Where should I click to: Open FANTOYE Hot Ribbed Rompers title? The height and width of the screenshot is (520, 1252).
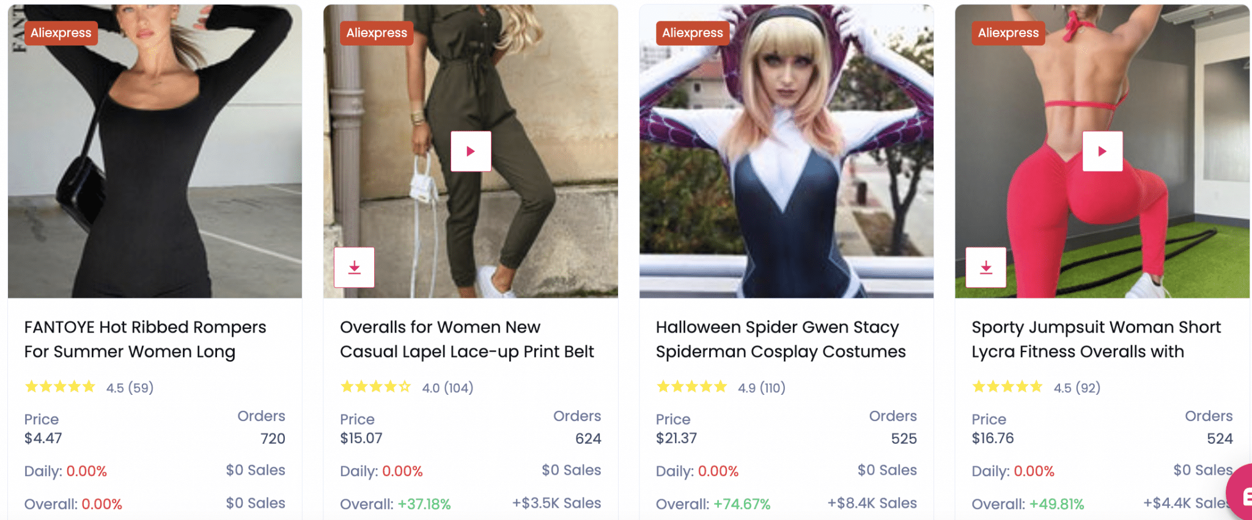145,339
